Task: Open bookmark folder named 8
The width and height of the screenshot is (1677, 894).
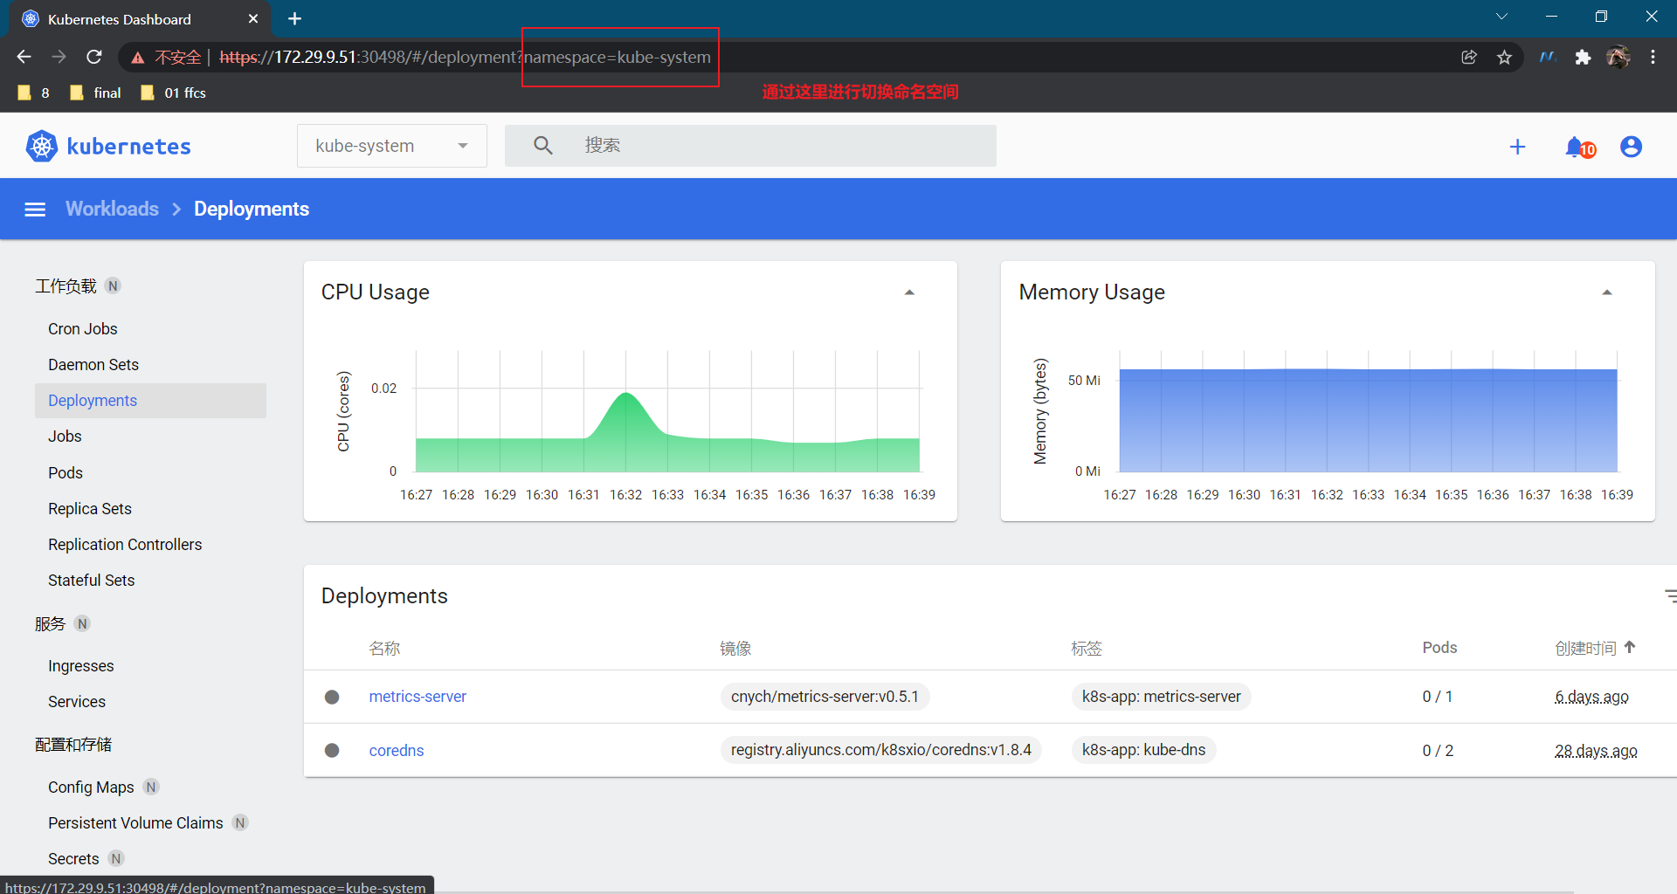Action: (33, 93)
